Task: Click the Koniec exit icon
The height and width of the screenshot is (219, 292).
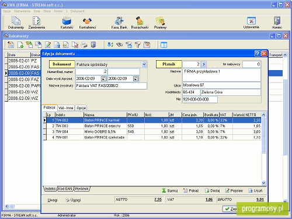Action: click(277, 23)
